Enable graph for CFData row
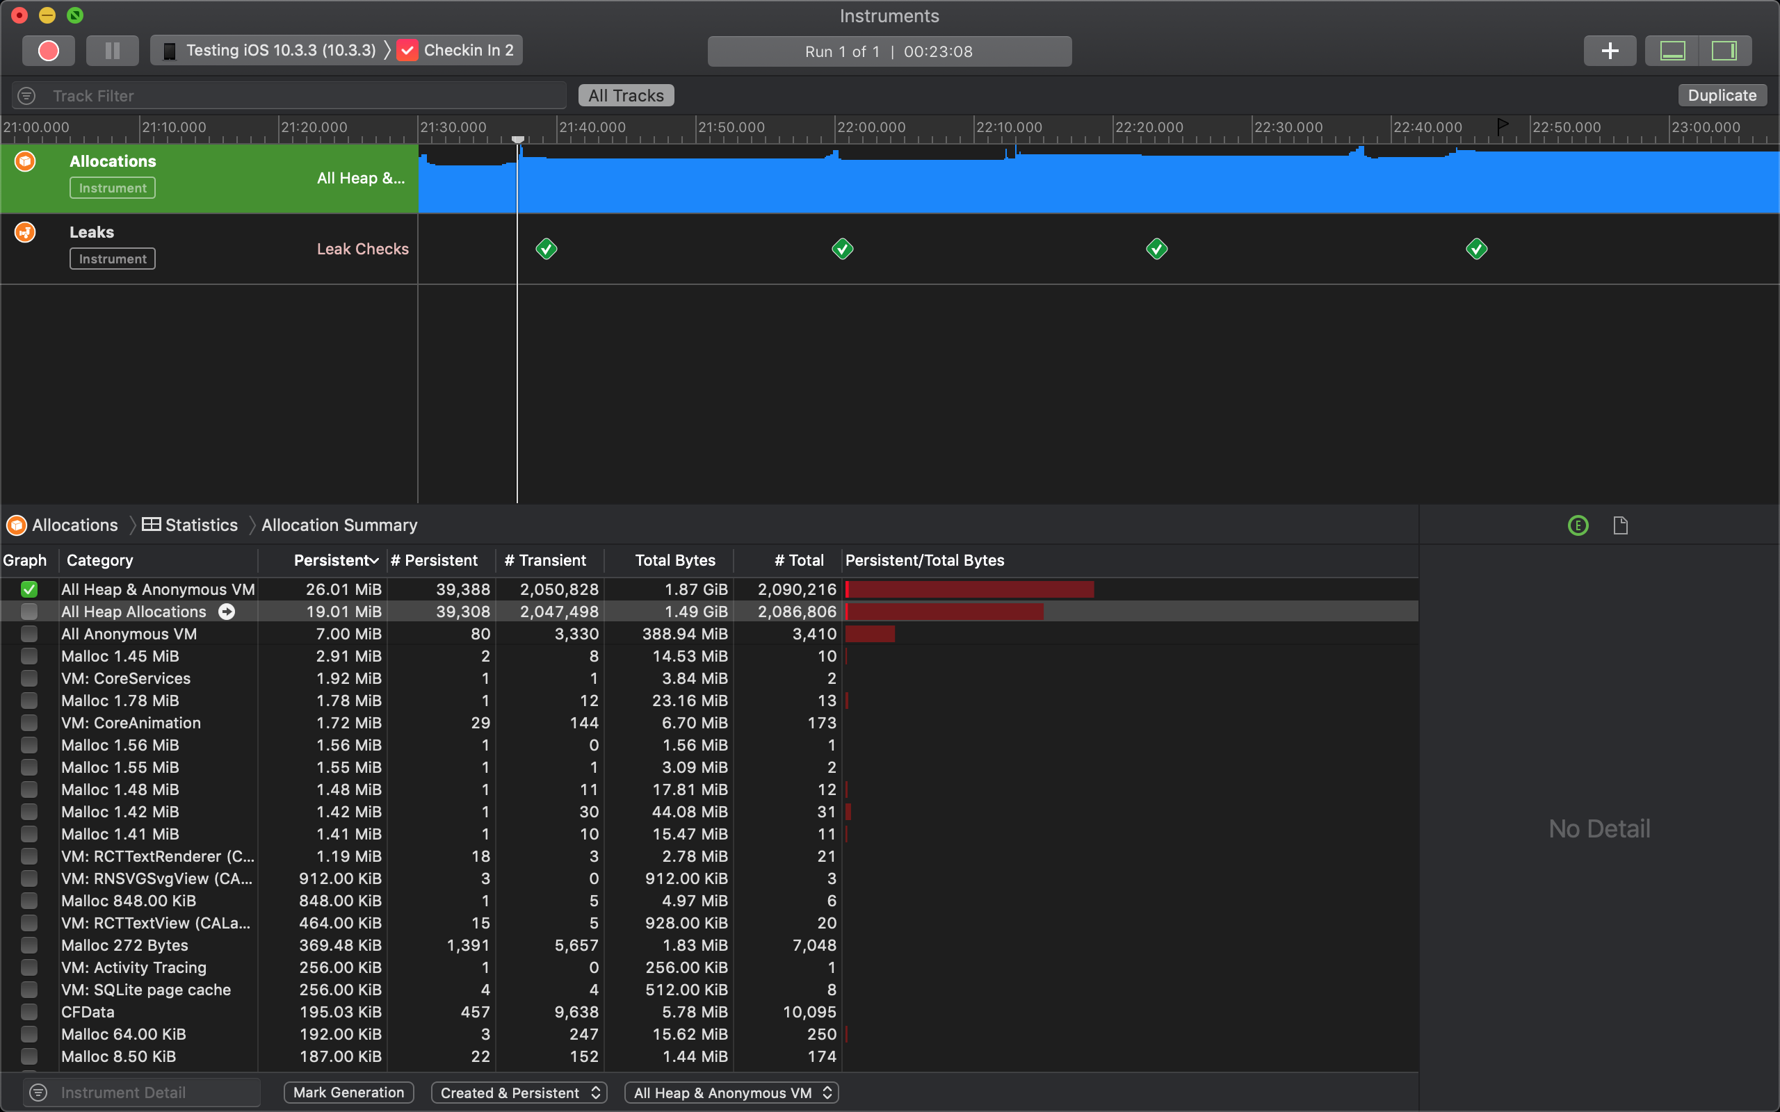The width and height of the screenshot is (1780, 1112). [x=29, y=1012]
